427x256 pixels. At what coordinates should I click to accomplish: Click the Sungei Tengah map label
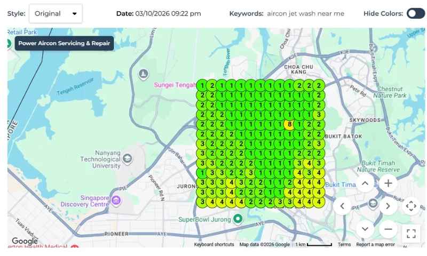pos(175,85)
